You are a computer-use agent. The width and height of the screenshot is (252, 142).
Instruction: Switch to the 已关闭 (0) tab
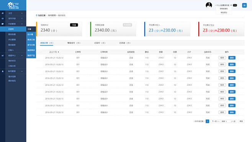tap(125, 43)
